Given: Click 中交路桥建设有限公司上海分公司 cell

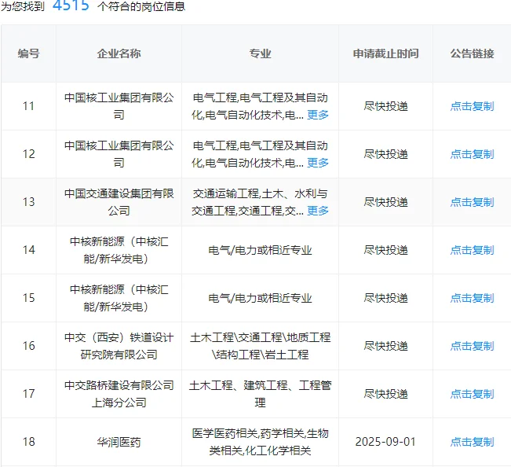Looking at the screenshot, I should [119, 394].
